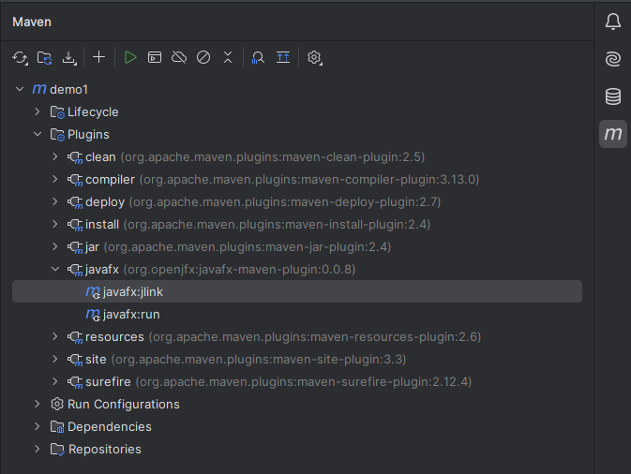Select the Run Configurations label
The image size is (631, 474).
point(124,404)
